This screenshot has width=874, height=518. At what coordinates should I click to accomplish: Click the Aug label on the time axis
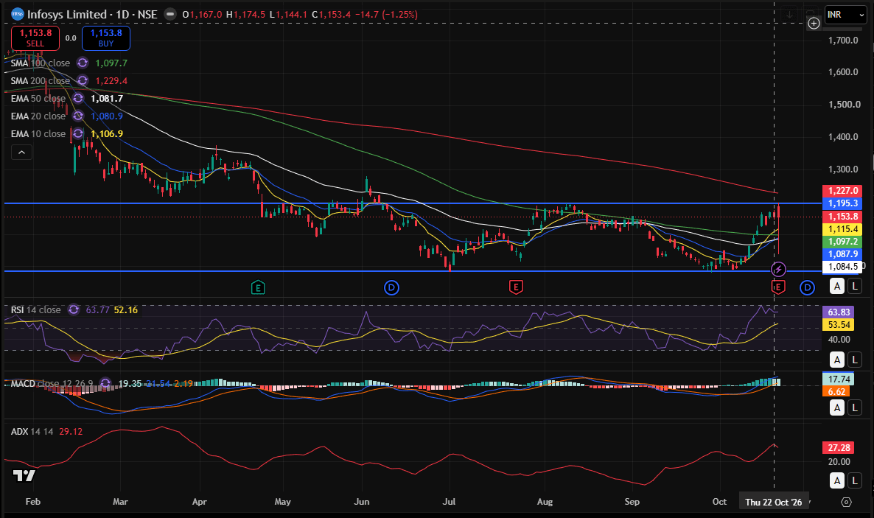click(x=545, y=502)
